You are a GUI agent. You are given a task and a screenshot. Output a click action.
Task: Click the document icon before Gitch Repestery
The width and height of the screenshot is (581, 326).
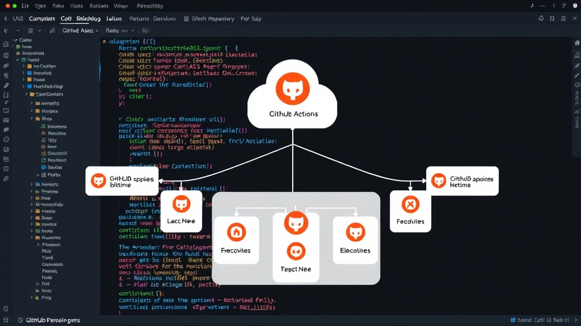[x=186, y=19]
